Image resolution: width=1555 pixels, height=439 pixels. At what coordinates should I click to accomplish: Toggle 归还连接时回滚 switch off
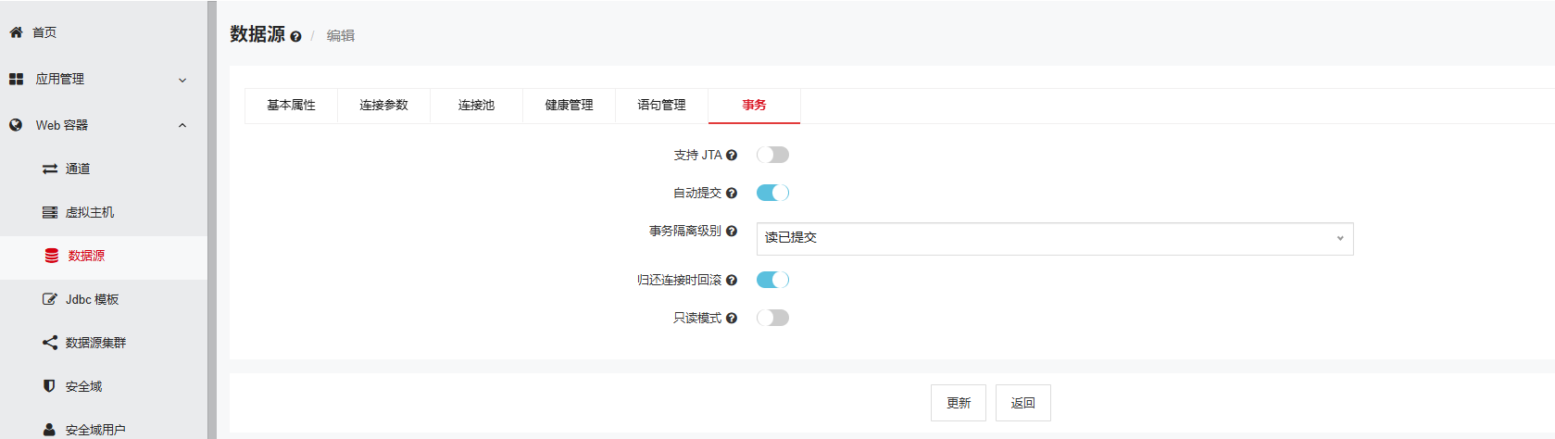pyautogui.click(x=772, y=280)
